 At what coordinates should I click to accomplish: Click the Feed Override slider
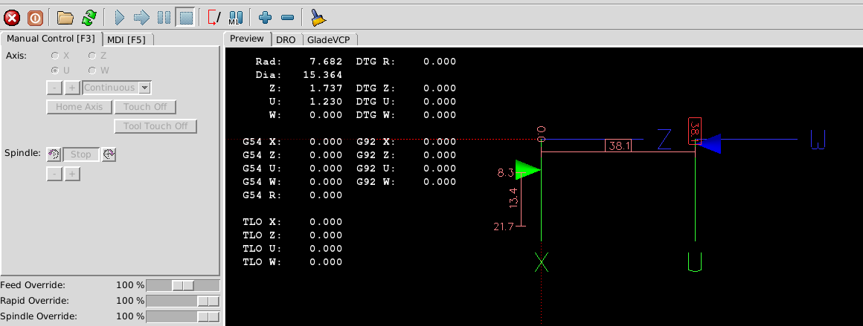pyautogui.click(x=183, y=285)
